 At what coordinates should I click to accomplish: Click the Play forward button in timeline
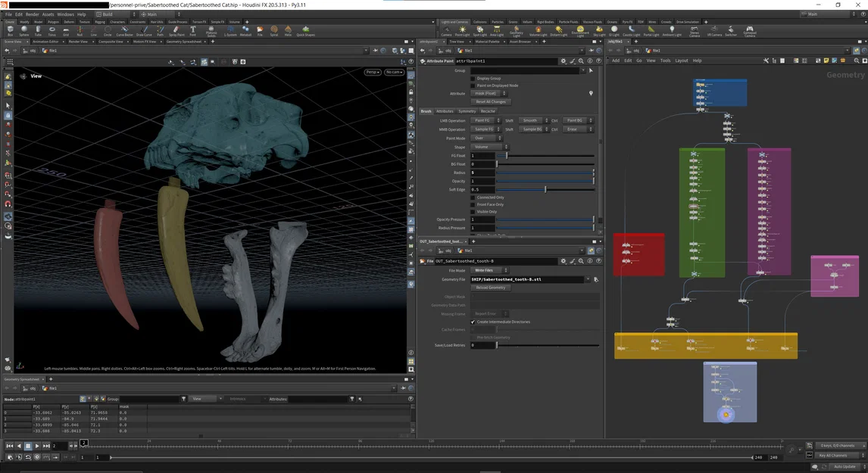[x=37, y=446]
